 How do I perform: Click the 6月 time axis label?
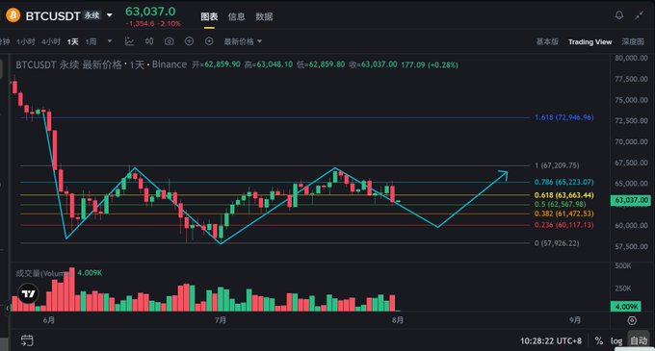(49, 320)
